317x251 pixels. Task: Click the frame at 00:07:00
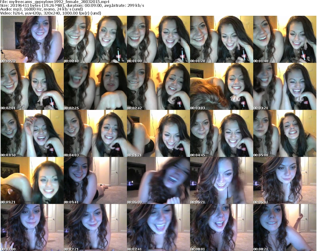[32, 227]
